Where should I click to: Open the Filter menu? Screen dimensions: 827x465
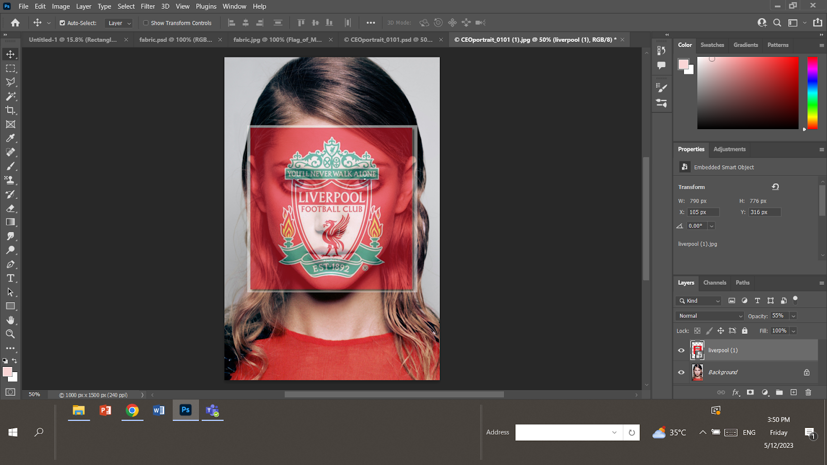pyautogui.click(x=148, y=6)
